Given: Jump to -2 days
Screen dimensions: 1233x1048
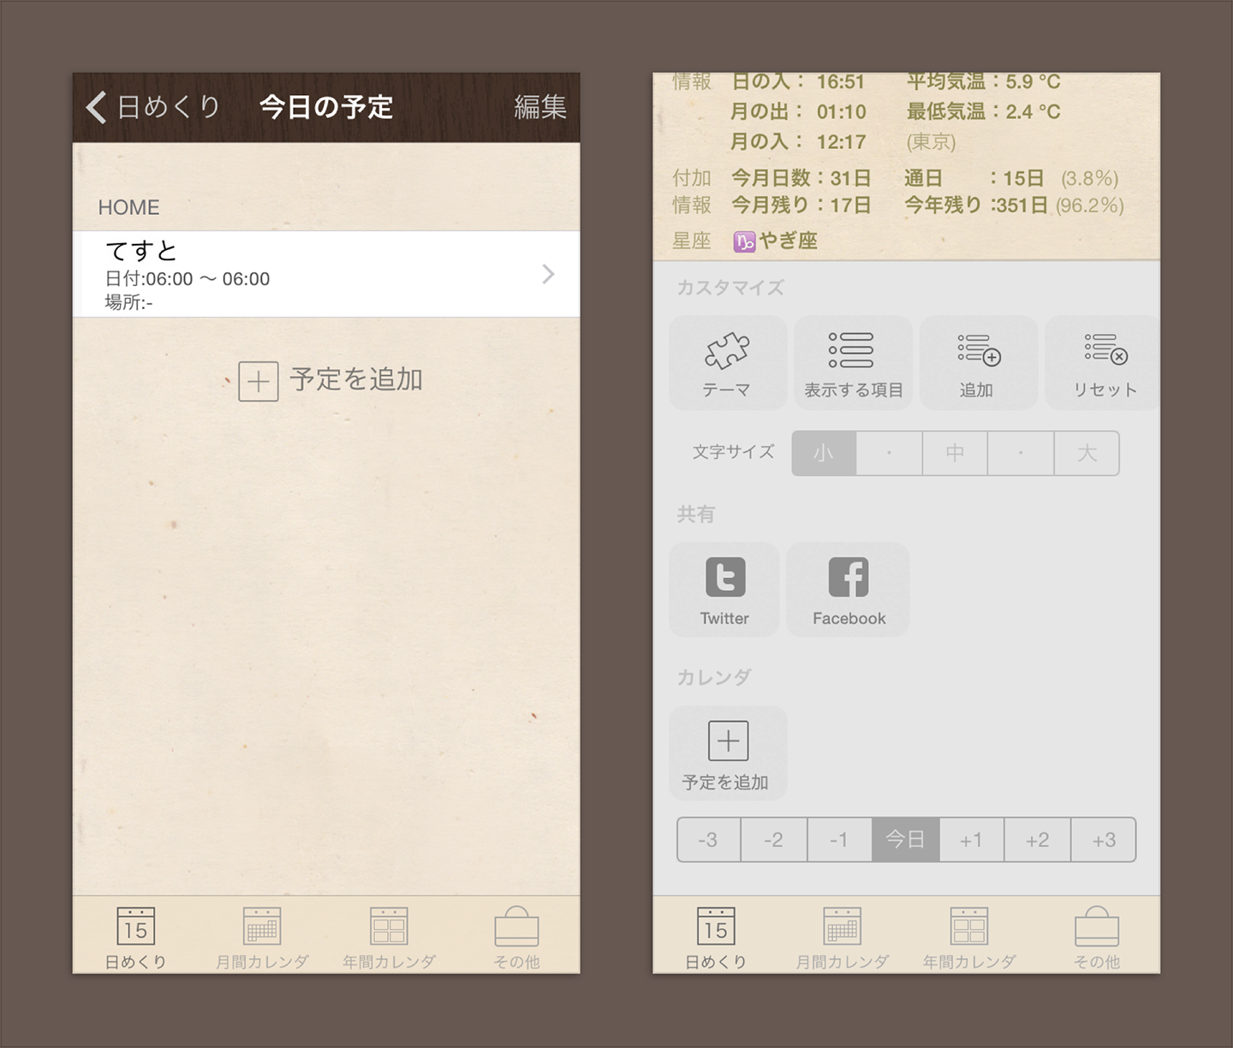Looking at the screenshot, I should pyautogui.click(x=773, y=840).
